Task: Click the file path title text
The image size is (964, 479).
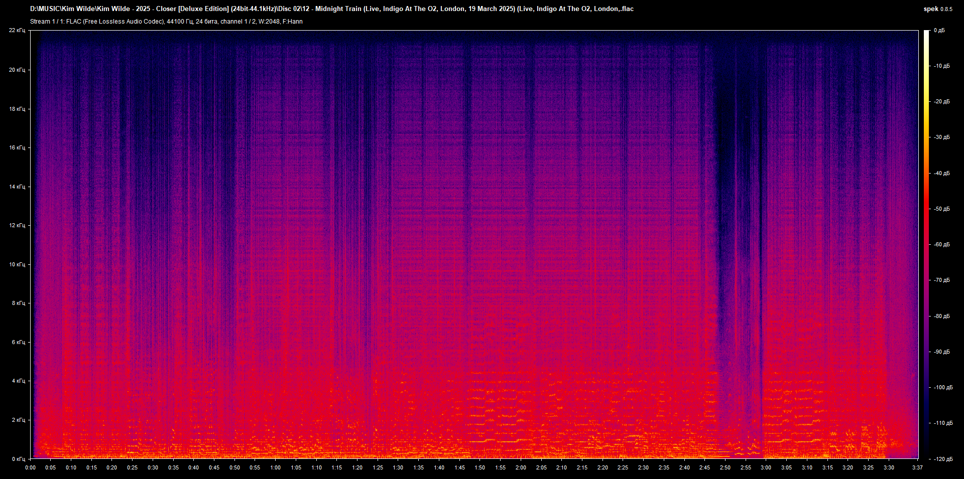Action: 331,9
